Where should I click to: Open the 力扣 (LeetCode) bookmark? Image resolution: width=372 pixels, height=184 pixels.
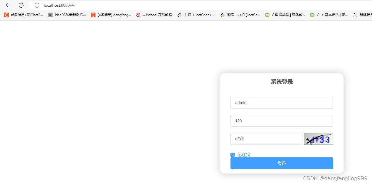[x=196, y=15]
